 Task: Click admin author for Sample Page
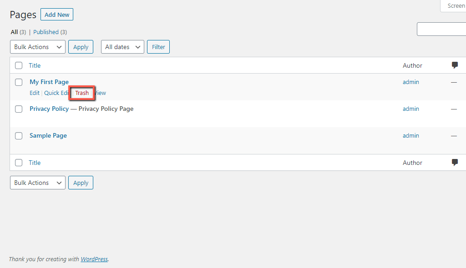click(411, 135)
